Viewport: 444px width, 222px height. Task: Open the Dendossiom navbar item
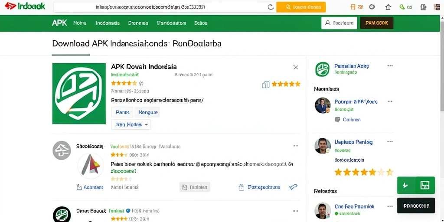[x=171, y=23]
